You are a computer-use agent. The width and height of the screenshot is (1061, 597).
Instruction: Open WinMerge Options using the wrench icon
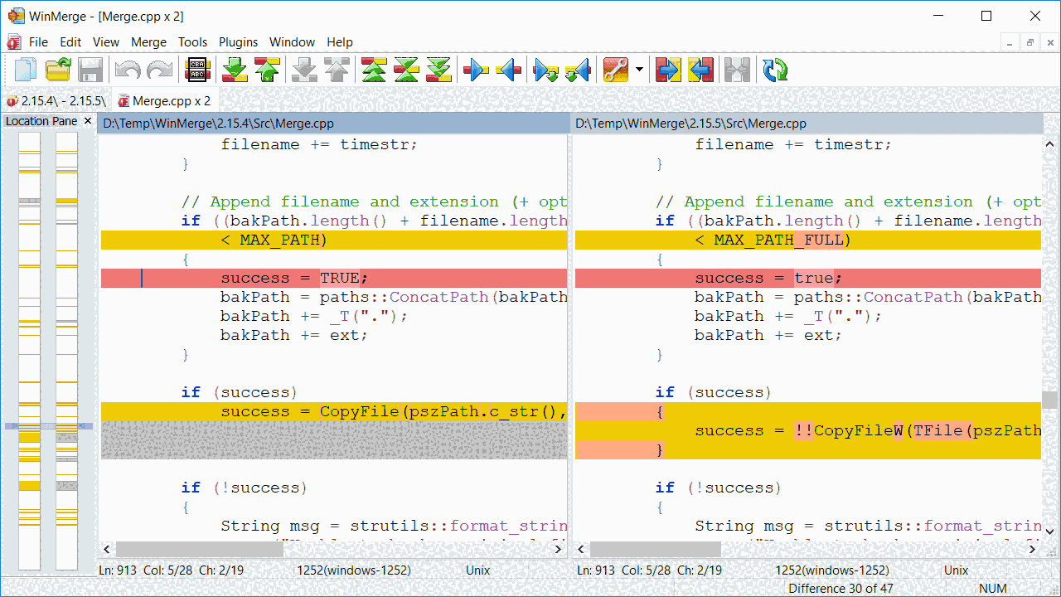618,70
